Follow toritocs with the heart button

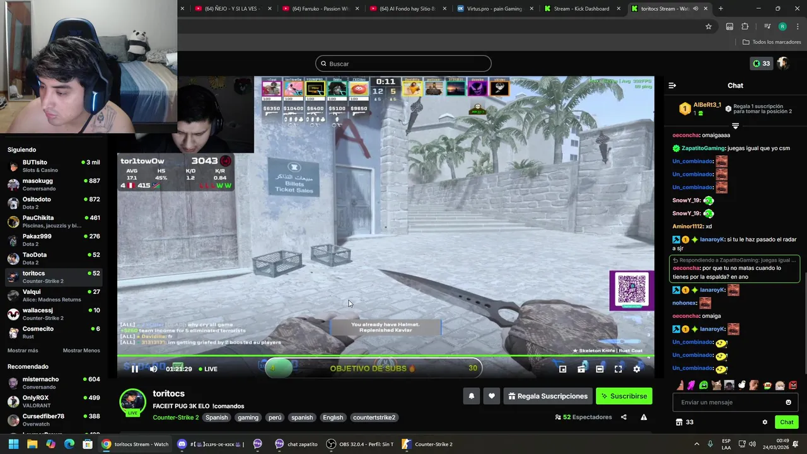click(x=492, y=396)
